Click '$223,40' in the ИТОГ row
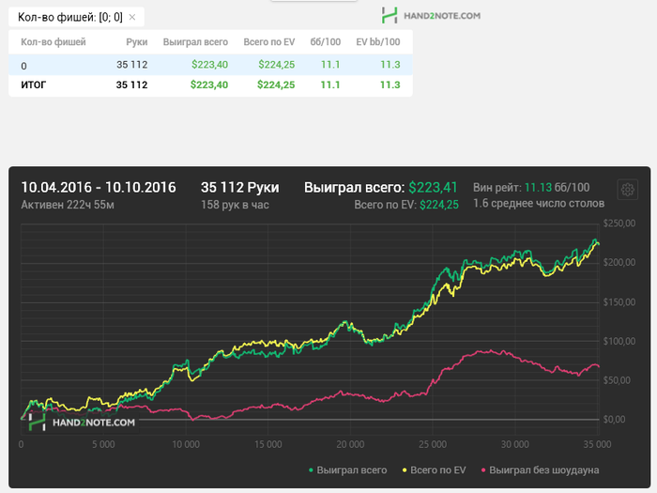Viewport: 657px width, 493px height. tap(209, 85)
